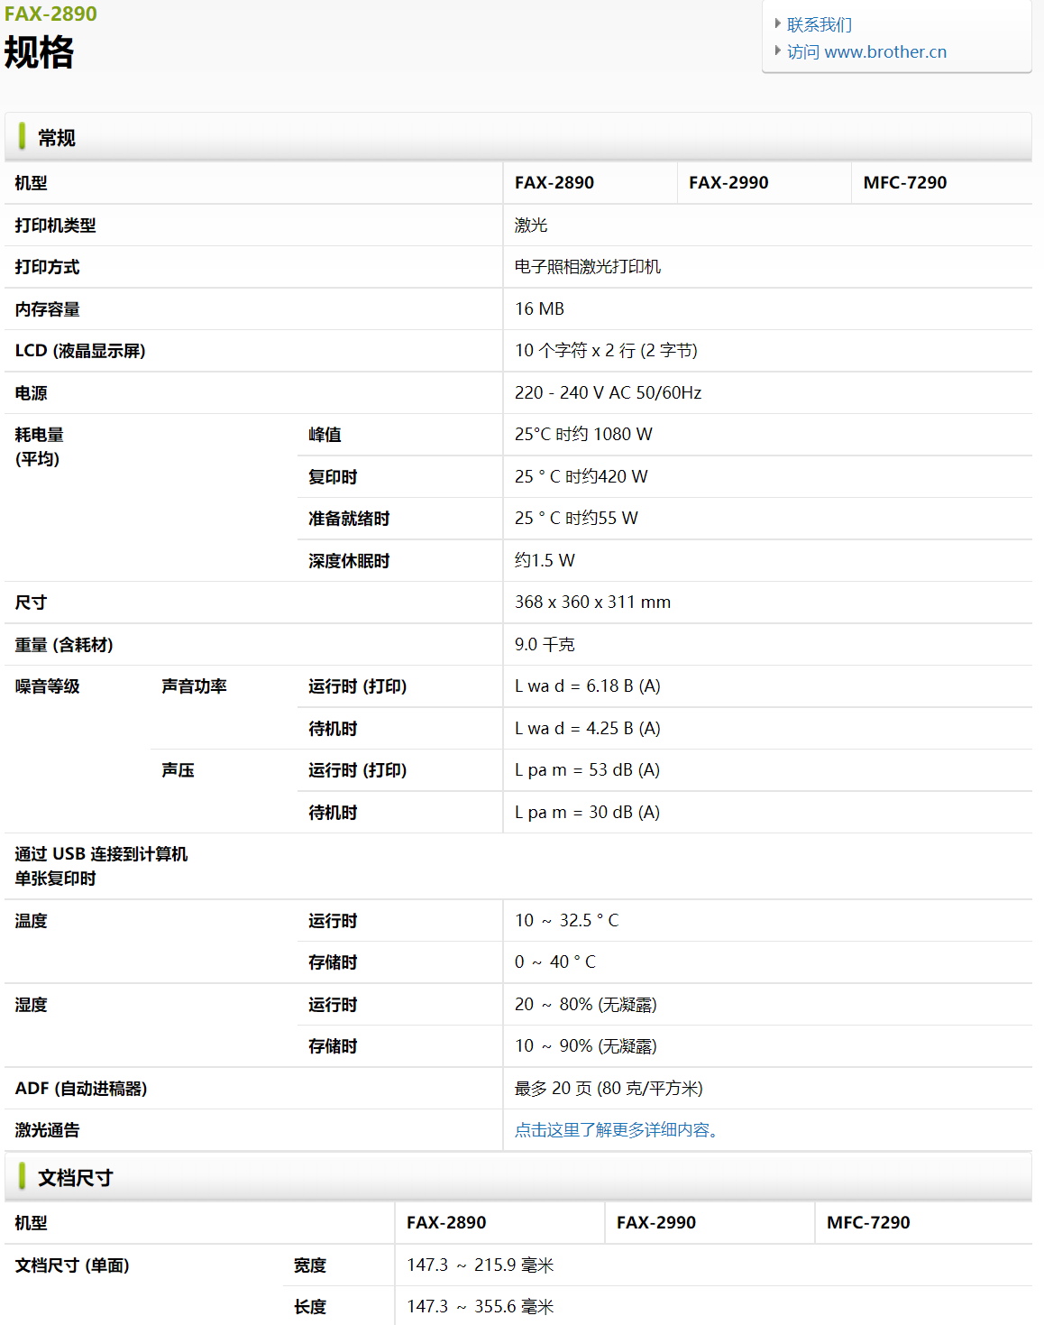Open the 联系我们 link
This screenshot has width=1044, height=1325.
(819, 24)
